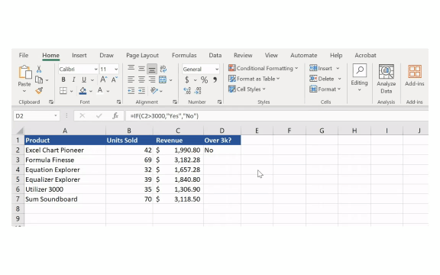Click Decrease Decimal icon

tap(198, 91)
